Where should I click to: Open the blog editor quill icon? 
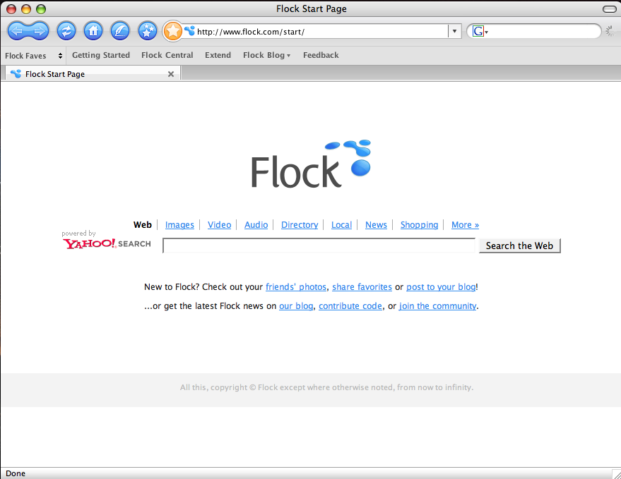[120, 31]
